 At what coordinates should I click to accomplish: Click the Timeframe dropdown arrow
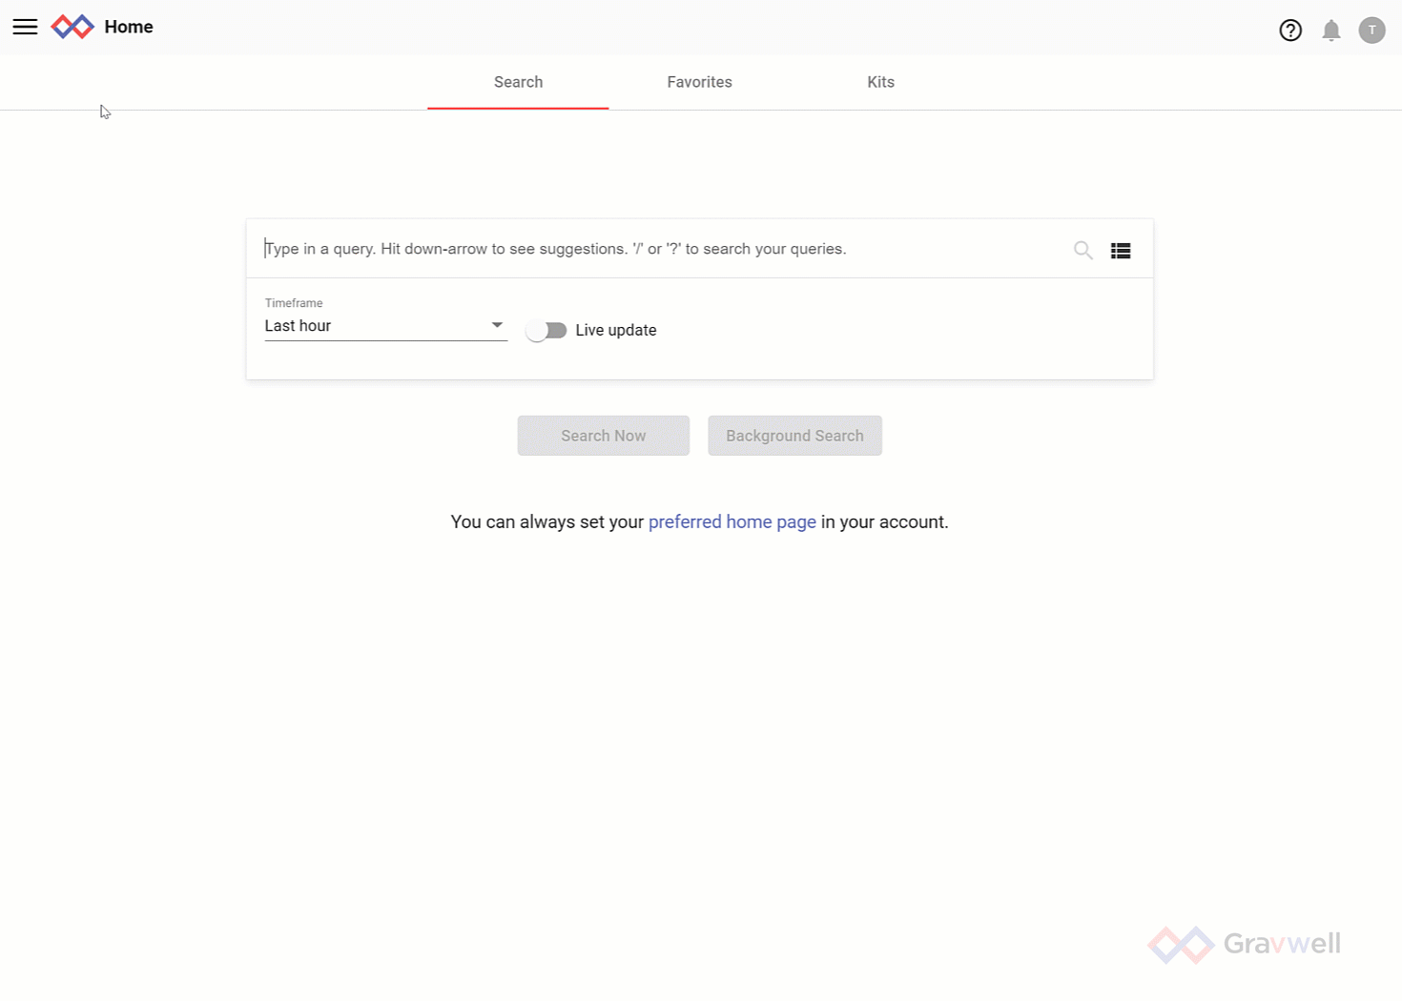coord(497,325)
